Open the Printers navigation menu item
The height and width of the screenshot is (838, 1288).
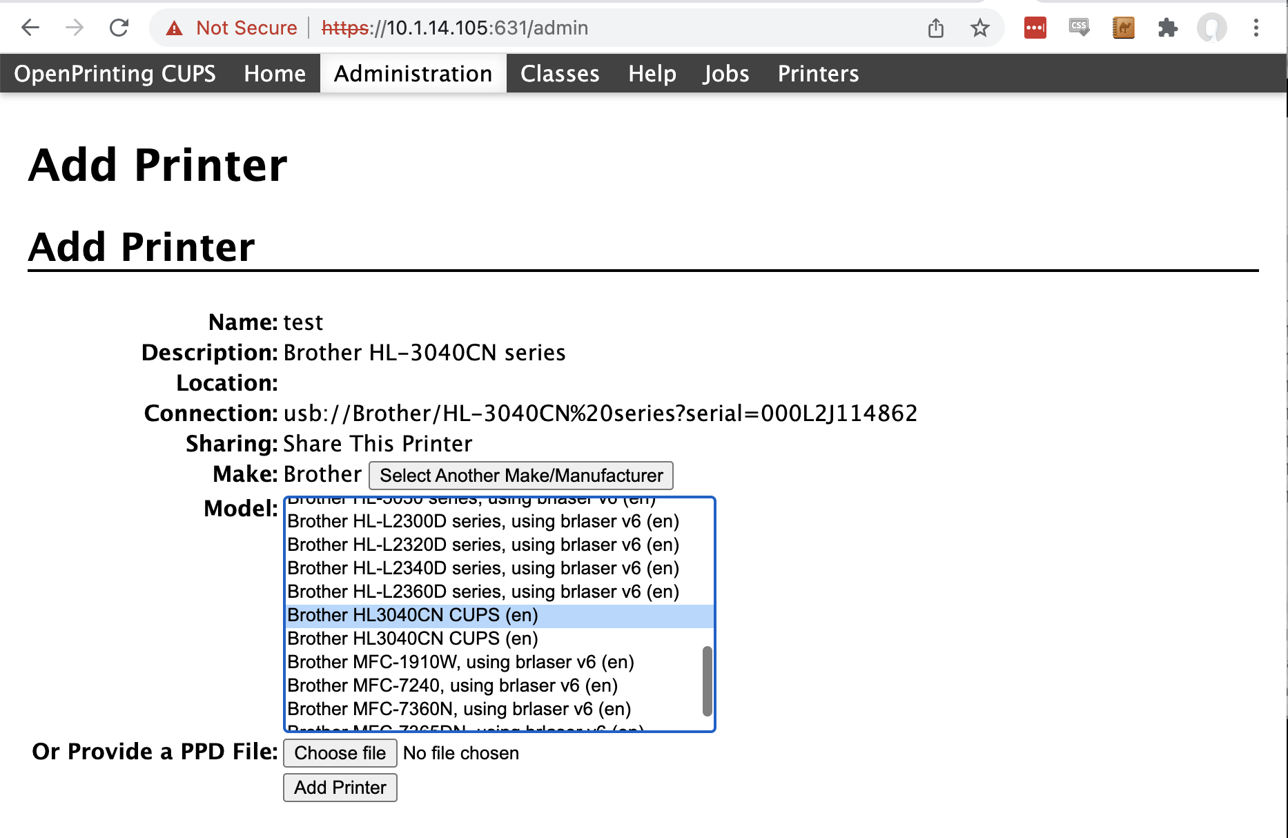click(x=818, y=73)
